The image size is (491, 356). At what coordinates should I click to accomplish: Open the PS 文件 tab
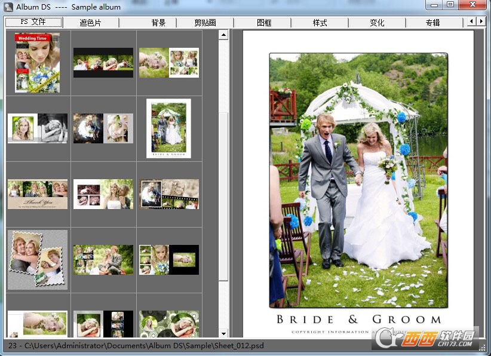click(33, 23)
